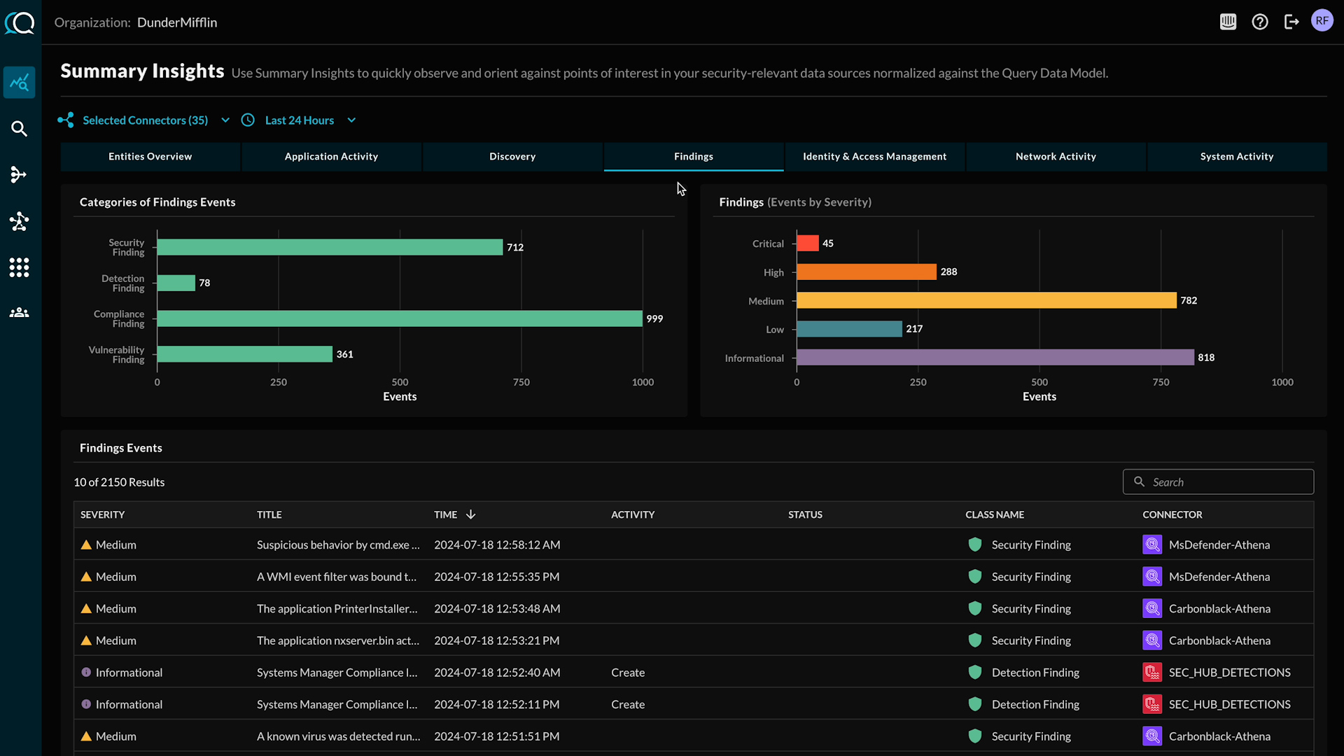This screenshot has width=1344, height=756.
Task: Open the apps grid sidebar icon
Action: pyautogui.click(x=19, y=267)
